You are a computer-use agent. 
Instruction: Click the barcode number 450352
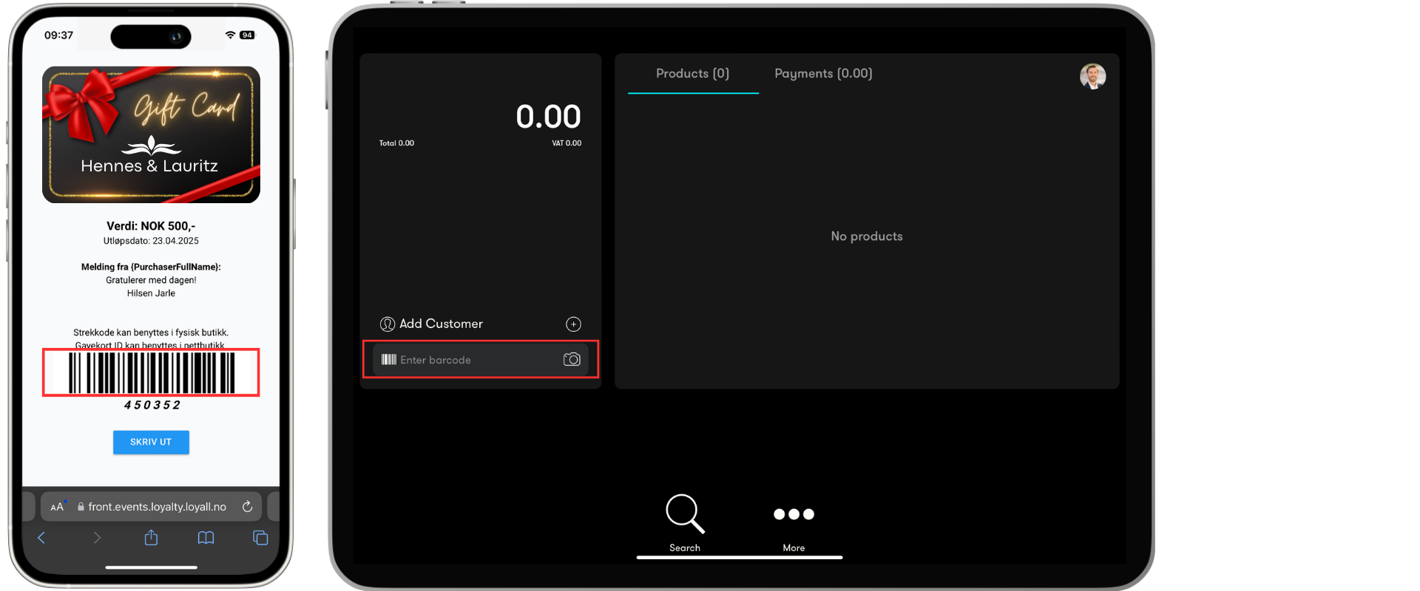click(x=152, y=405)
